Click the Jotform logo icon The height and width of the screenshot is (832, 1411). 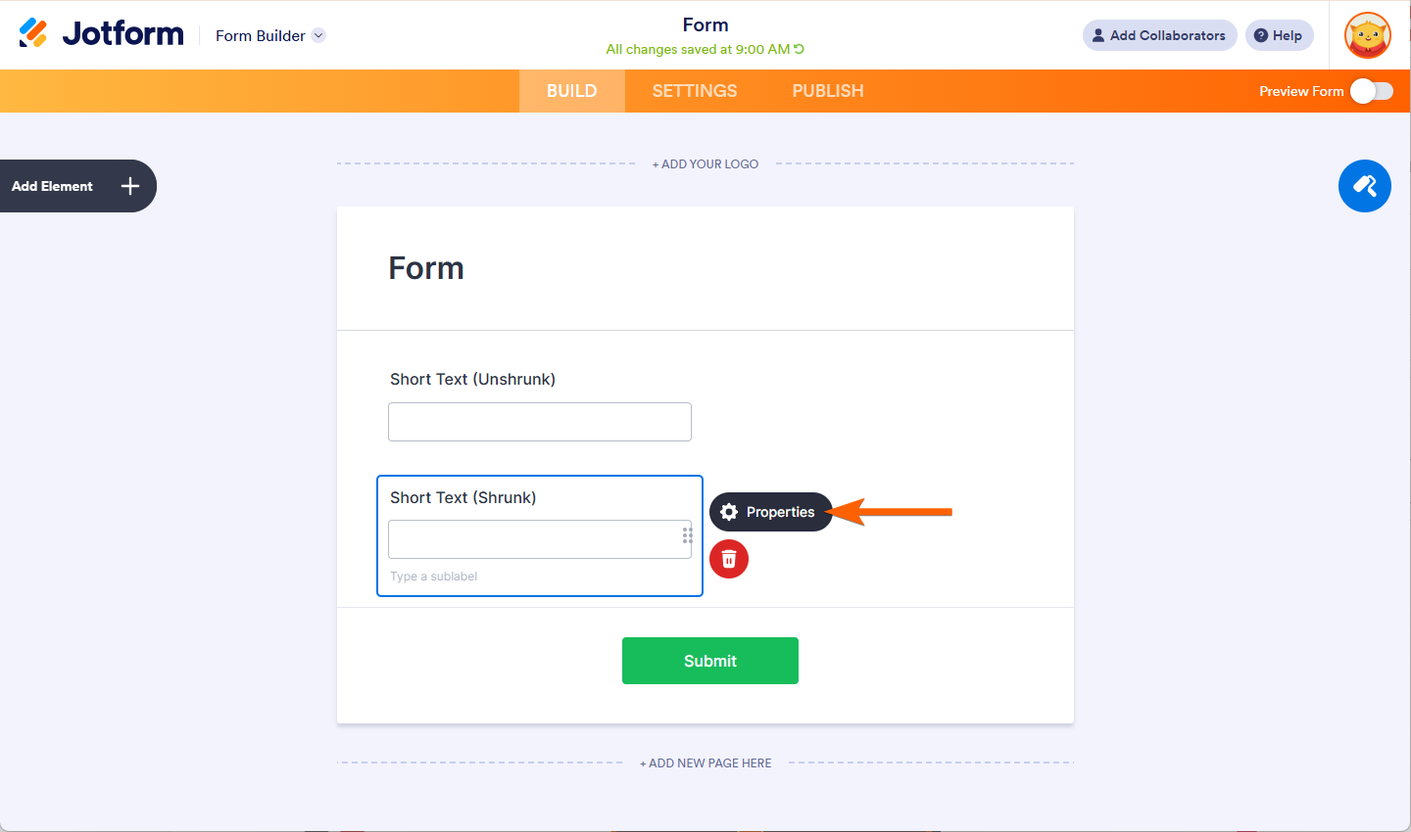coord(33,33)
